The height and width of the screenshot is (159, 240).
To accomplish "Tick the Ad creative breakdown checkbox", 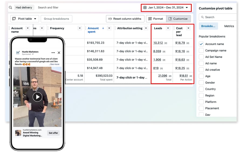I will click(x=201, y=70).
